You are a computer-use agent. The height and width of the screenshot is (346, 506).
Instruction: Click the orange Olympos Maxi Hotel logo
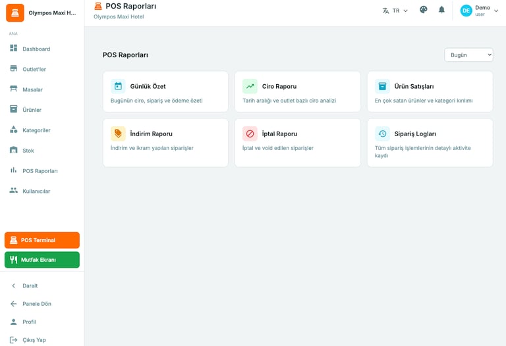(x=15, y=12)
